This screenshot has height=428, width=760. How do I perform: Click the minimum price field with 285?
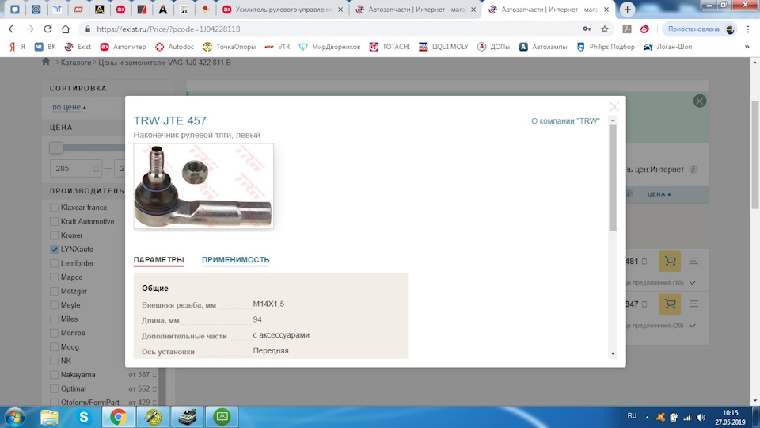(x=76, y=168)
